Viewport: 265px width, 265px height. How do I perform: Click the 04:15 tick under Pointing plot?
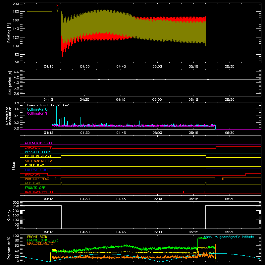49,67
